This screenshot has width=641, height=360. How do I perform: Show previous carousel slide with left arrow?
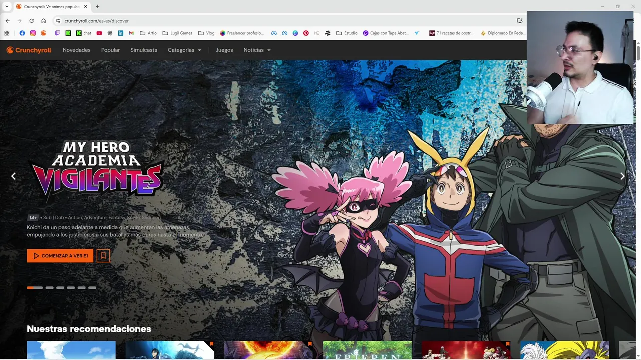coord(13,176)
